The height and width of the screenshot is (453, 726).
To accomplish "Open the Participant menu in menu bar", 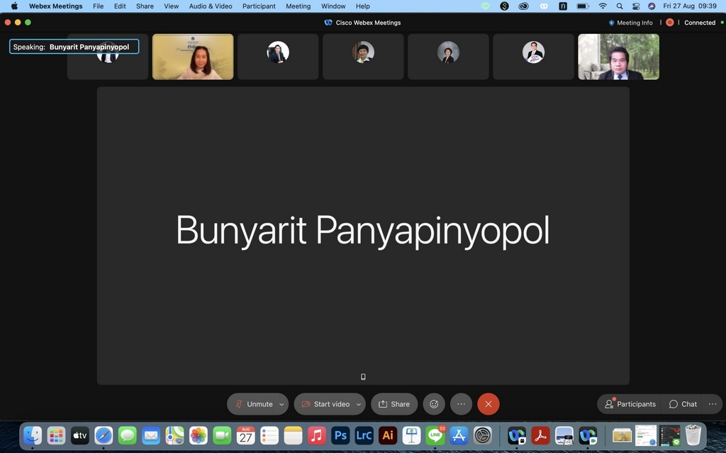I will pyautogui.click(x=259, y=6).
